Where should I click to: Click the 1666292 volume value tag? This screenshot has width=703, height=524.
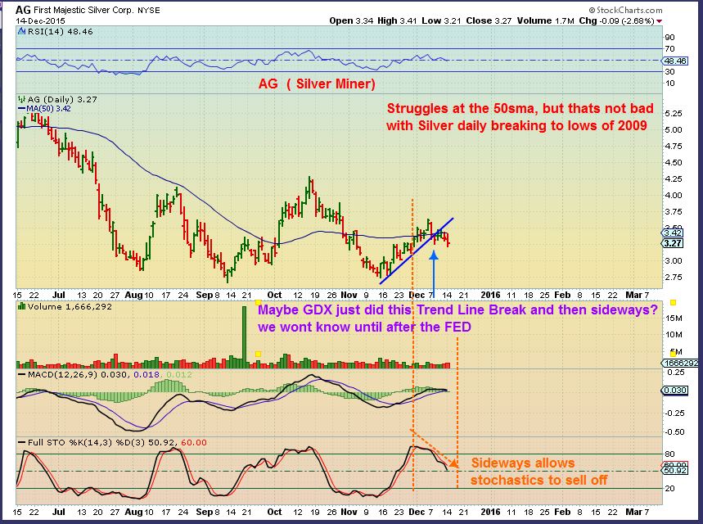[681, 363]
